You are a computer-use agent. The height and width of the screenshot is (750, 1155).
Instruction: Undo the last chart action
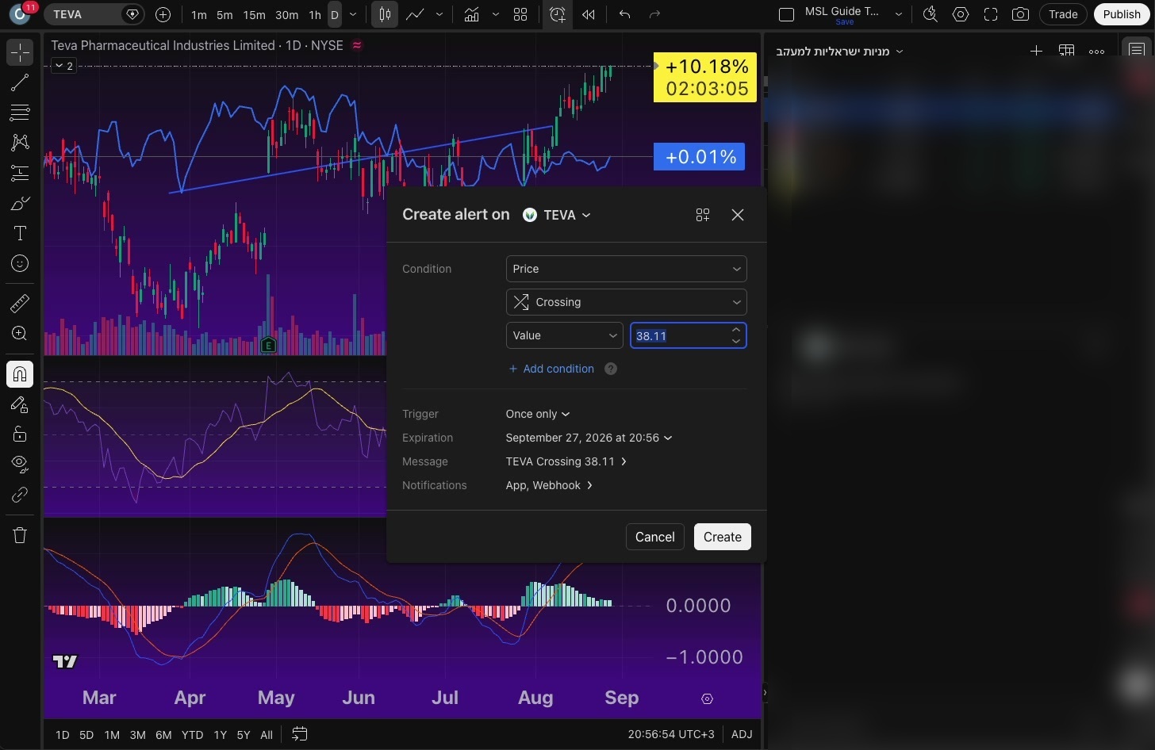coord(625,14)
